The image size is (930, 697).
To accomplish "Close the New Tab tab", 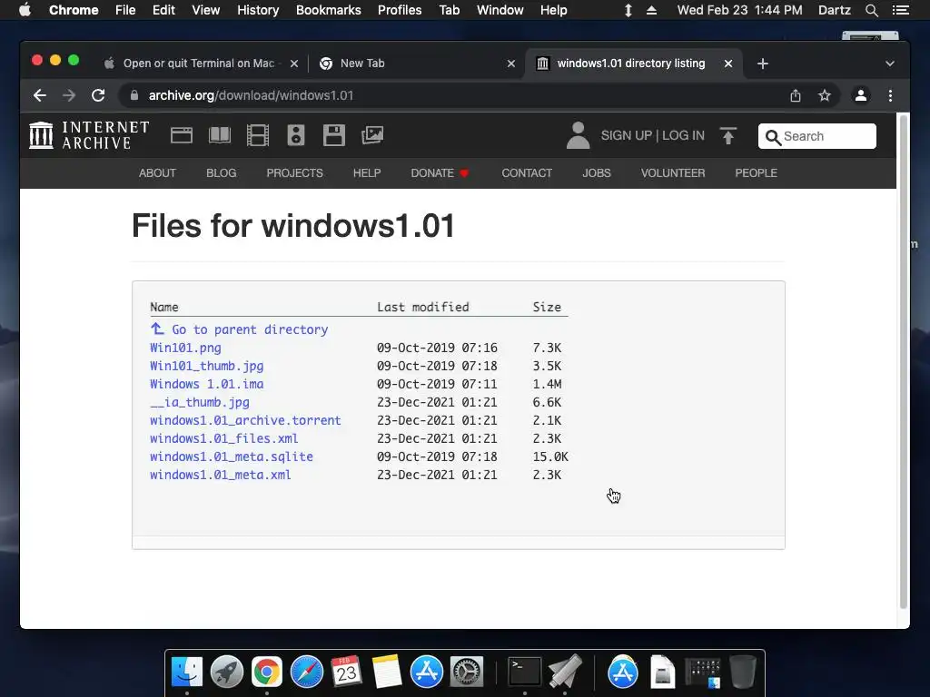I will [511, 64].
